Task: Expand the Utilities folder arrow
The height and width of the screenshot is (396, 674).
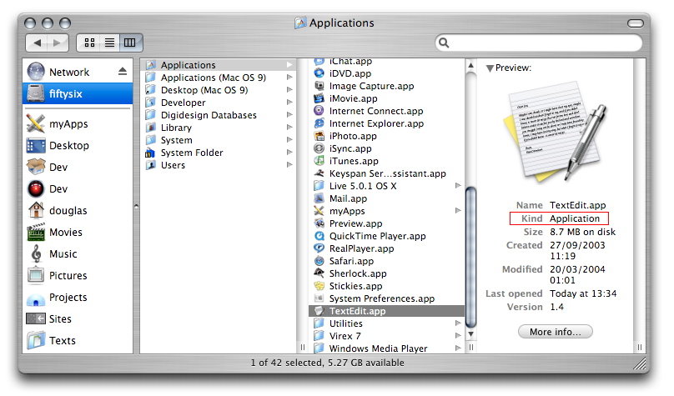Action: click(x=458, y=323)
